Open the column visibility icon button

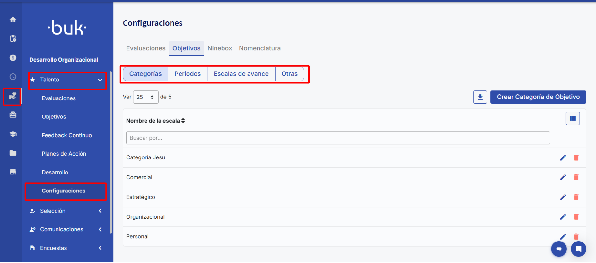click(573, 119)
